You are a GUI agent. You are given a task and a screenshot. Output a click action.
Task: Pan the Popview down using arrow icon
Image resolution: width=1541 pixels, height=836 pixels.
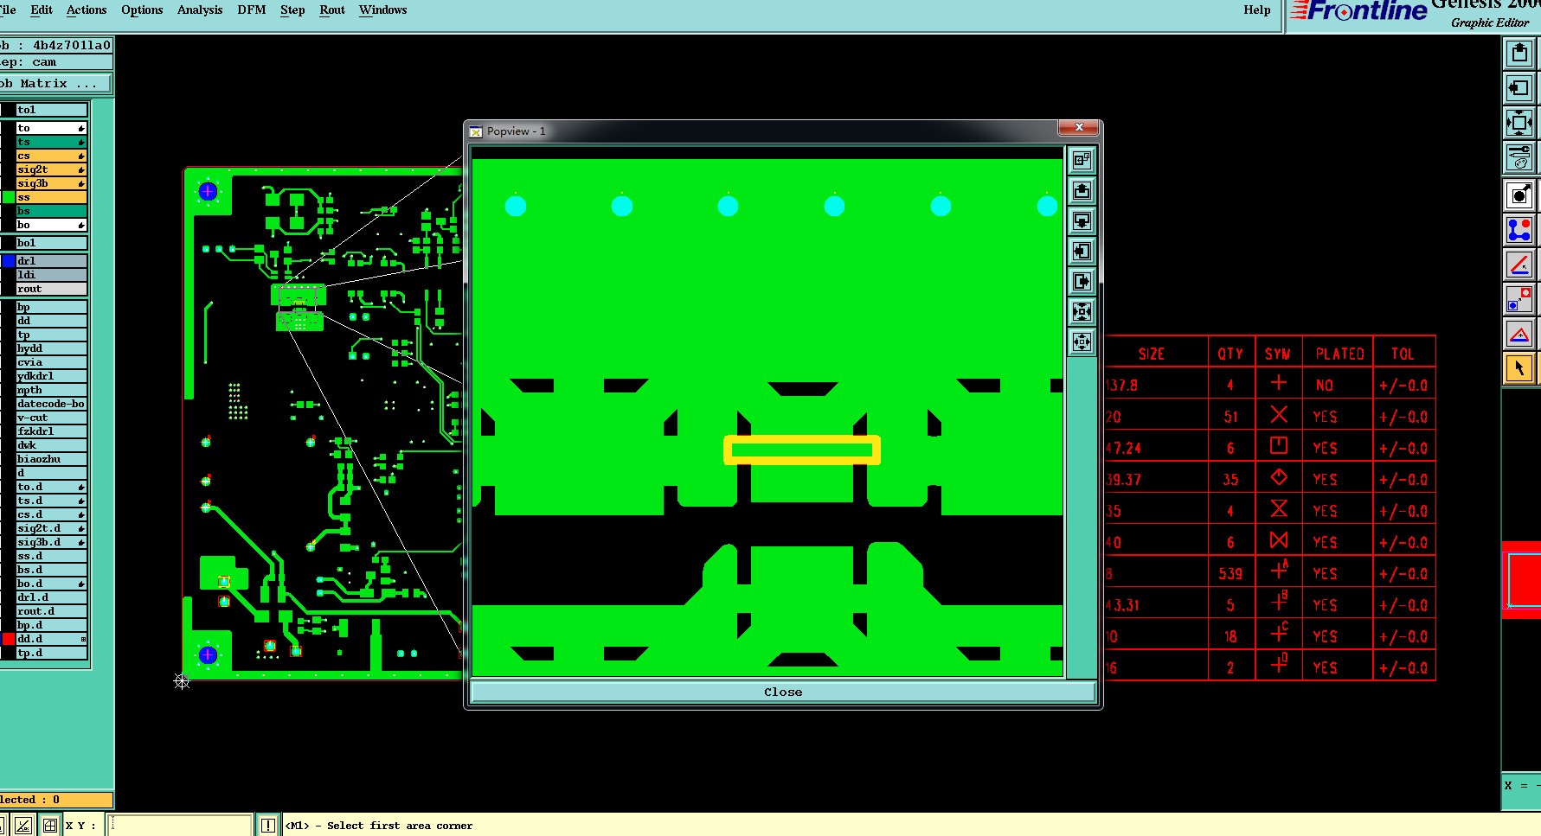[x=1082, y=220]
